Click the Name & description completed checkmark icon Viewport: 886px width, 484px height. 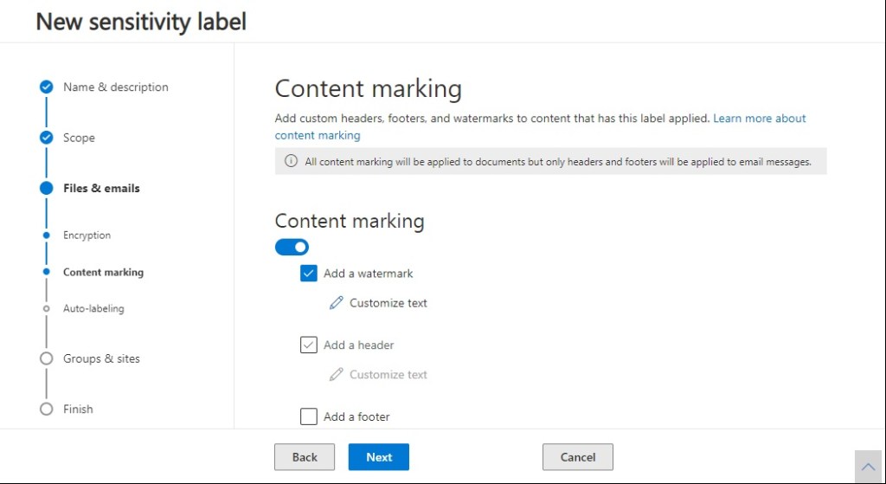tap(47, 87)
